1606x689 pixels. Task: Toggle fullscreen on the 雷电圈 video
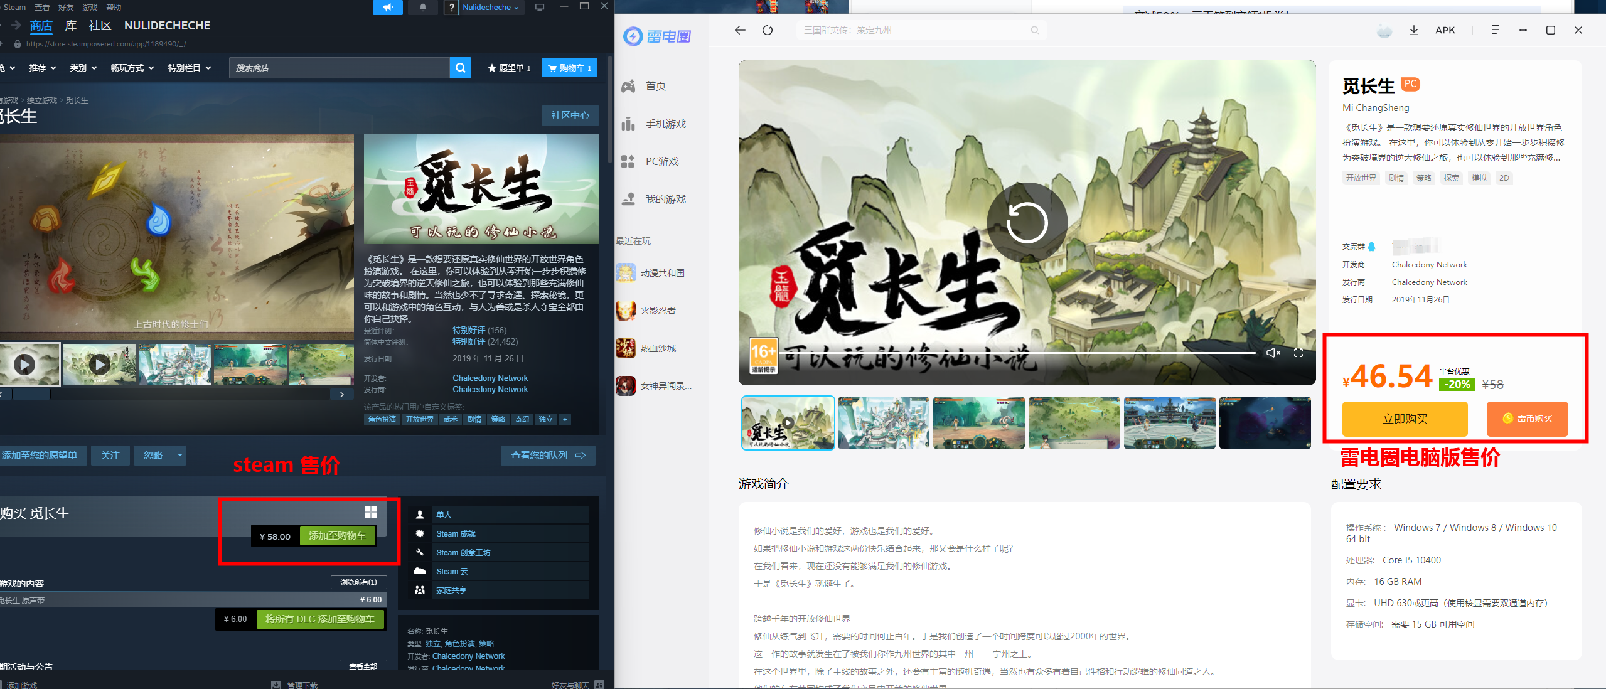[x=1298, y=353]
